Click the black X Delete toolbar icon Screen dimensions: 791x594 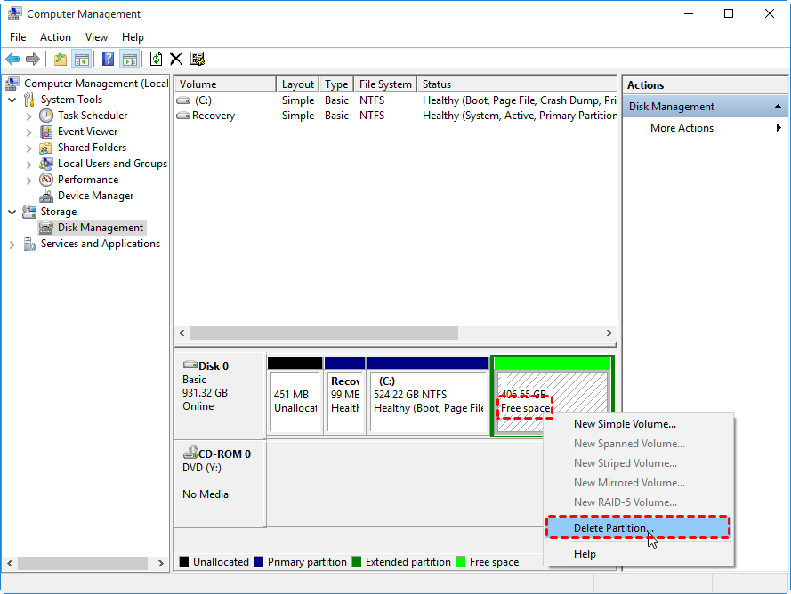tap(175, 59)
